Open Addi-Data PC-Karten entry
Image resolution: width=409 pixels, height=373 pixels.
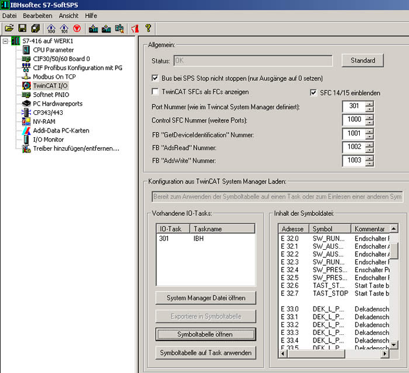click(61, 131)
